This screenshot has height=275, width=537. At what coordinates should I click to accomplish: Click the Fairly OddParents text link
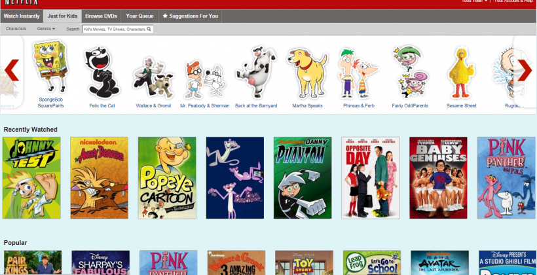click(410, 106)
